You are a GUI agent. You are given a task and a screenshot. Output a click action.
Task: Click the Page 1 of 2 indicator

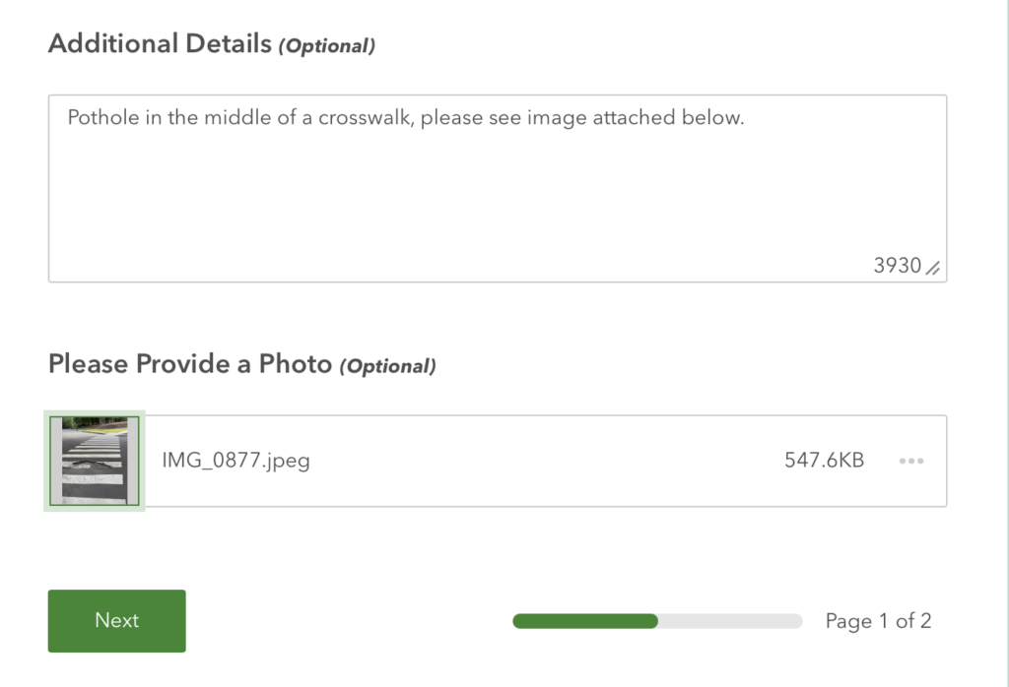tap(878, 621)
